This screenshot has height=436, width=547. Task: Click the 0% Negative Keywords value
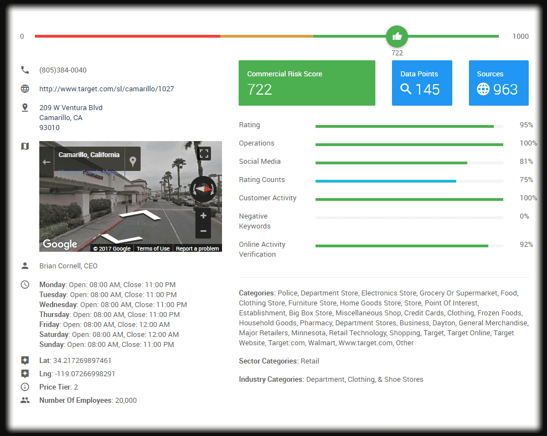524,216
